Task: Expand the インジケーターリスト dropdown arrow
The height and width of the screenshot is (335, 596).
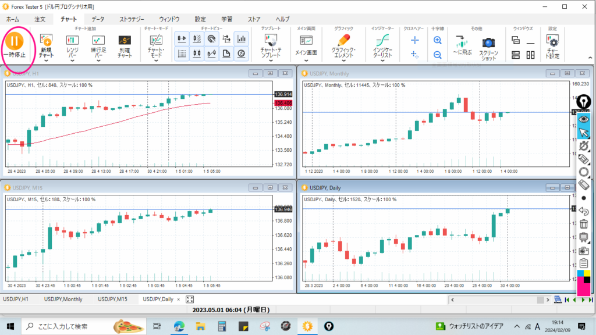Action: (x=382, y=60)
